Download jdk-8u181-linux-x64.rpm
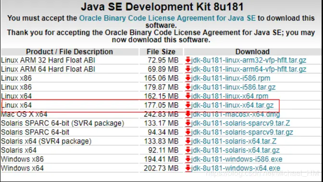 tap(230, 96)
